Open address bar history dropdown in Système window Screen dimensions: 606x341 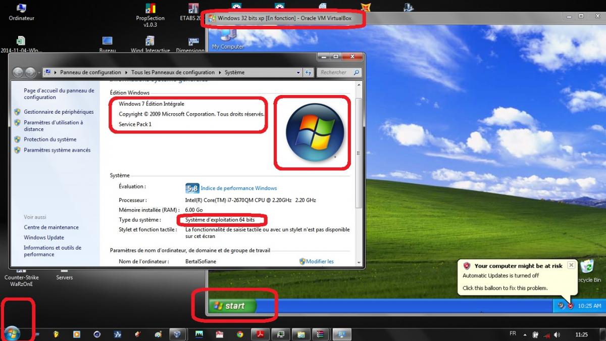point(298,73)
